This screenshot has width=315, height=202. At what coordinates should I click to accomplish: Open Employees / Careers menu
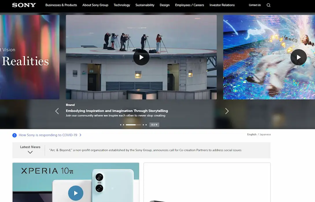click(189, 5)
